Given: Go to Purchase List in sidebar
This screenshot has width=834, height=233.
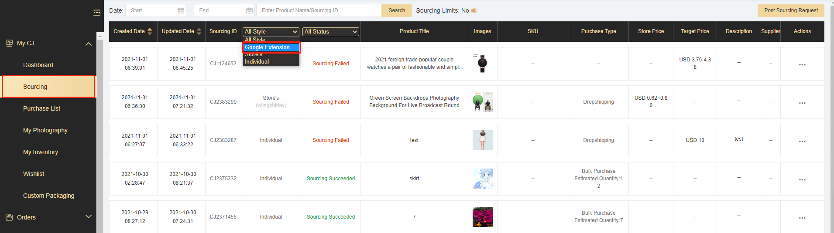Looking at the screenshot, I should pyautogui.click(x=42, y=108).
